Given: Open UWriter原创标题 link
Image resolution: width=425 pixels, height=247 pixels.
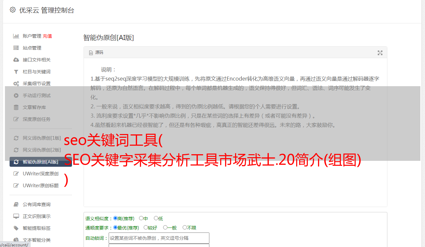Looking at the screenshot, I should [41, 186].
